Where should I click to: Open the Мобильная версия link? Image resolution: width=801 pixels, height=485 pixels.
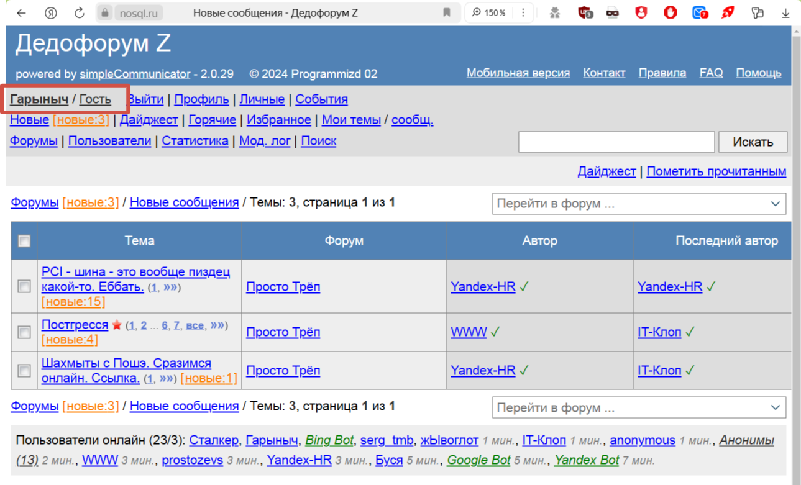coord(518,73)
